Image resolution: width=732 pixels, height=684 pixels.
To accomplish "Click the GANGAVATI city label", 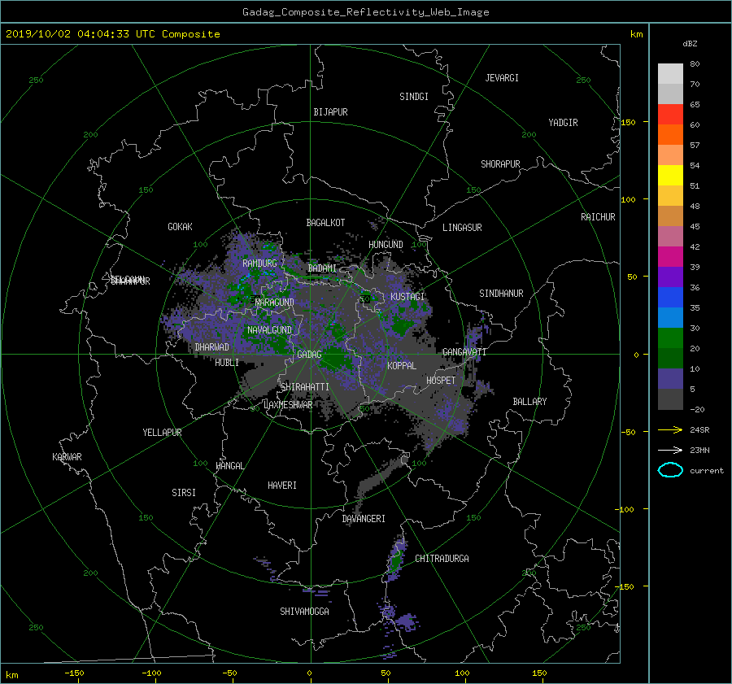I will pyautogui.click(x=464, y=352).
